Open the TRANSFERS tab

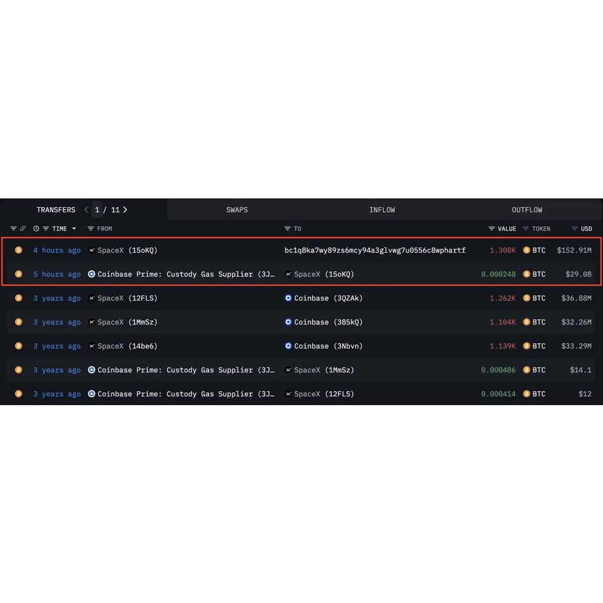(56, 210)
